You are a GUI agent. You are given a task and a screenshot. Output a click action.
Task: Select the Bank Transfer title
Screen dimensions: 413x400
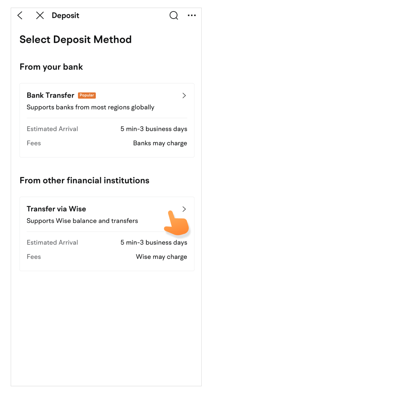coord(50,95)
